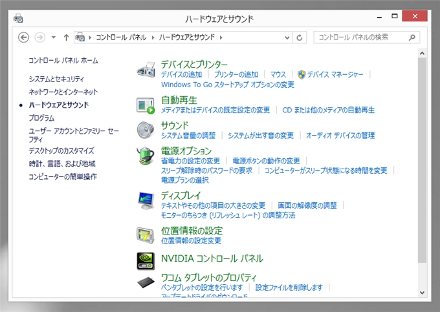Select ネットワークとインターネット in the sidebar

pos(63,92)
